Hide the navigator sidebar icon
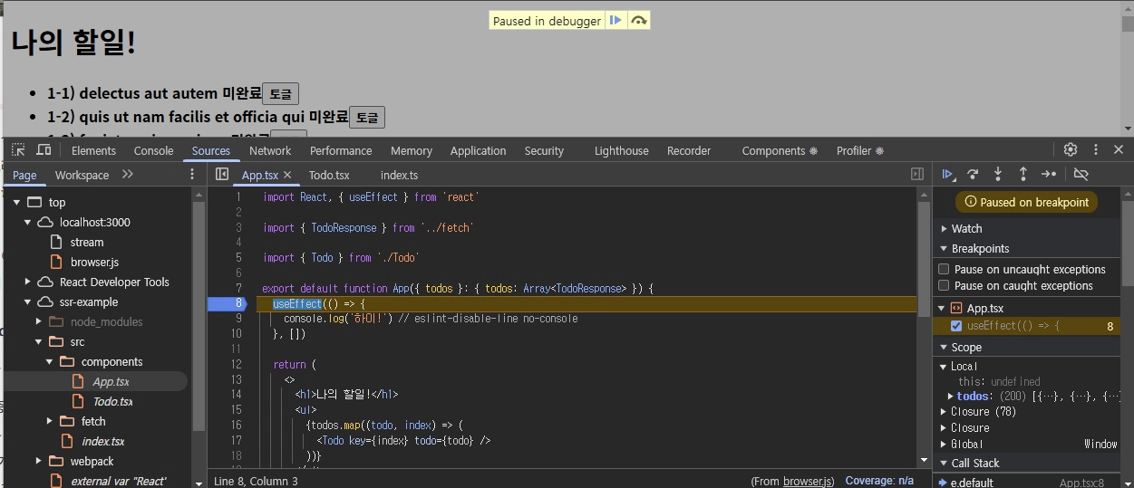 222,174
